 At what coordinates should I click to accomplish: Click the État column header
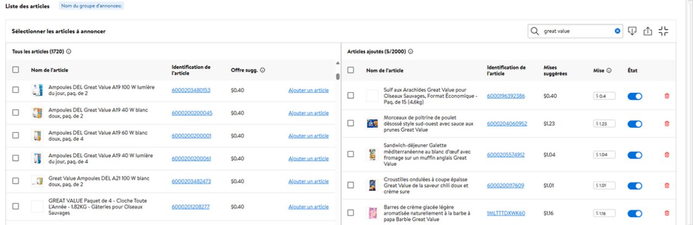[632, 70]
